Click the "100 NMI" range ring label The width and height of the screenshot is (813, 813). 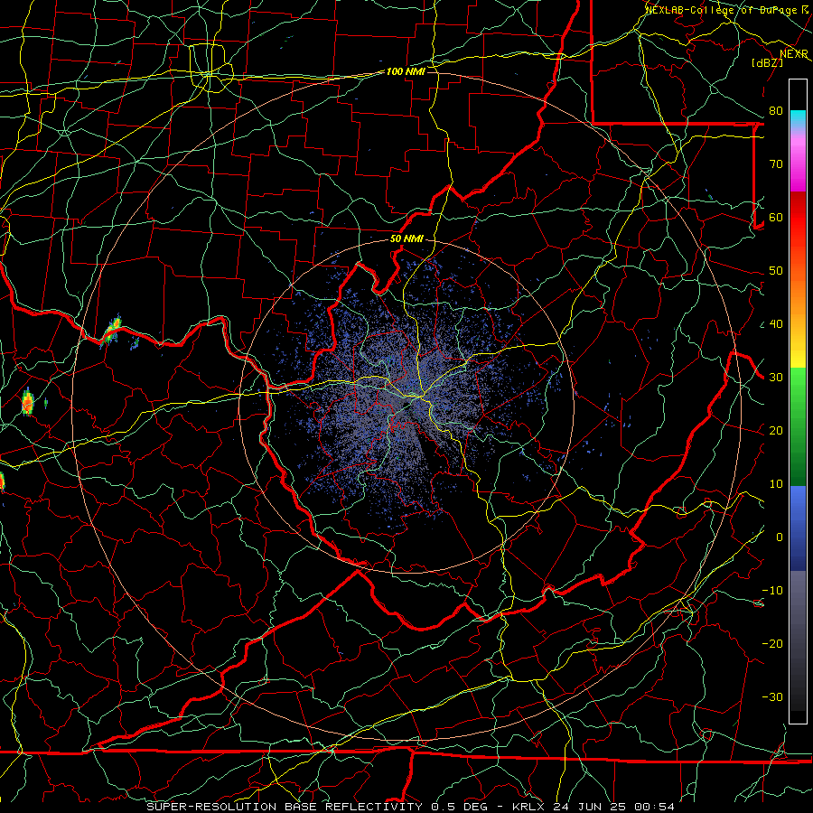pyautogui.click(x=406, y=71)
